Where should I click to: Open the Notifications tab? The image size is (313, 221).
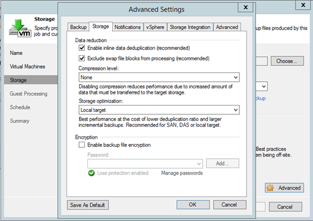point(128,27)
